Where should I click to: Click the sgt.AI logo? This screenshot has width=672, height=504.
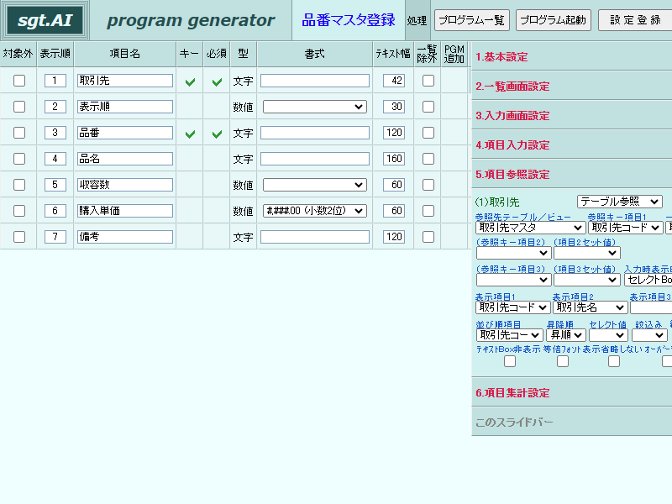pos(45,20)
